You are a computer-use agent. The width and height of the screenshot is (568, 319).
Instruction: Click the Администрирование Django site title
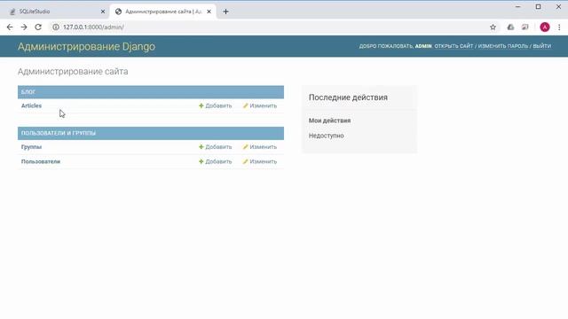click(86, 46)
